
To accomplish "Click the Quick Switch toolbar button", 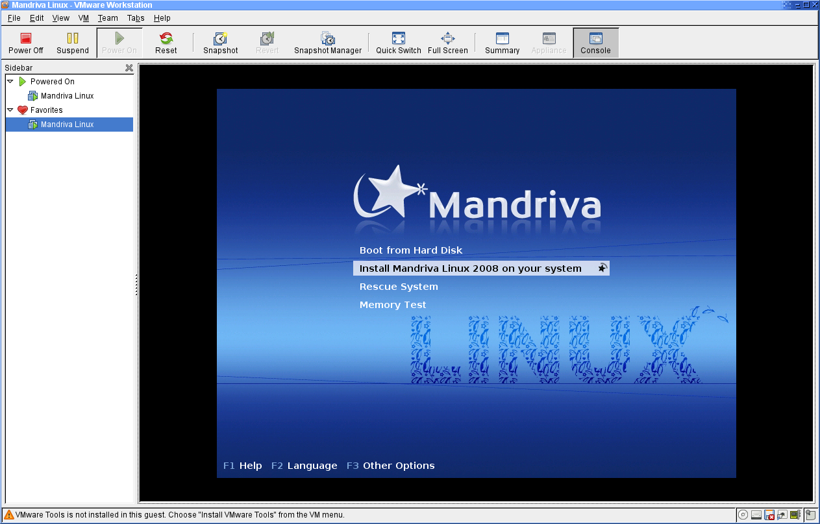I will [x=399, y=43].
